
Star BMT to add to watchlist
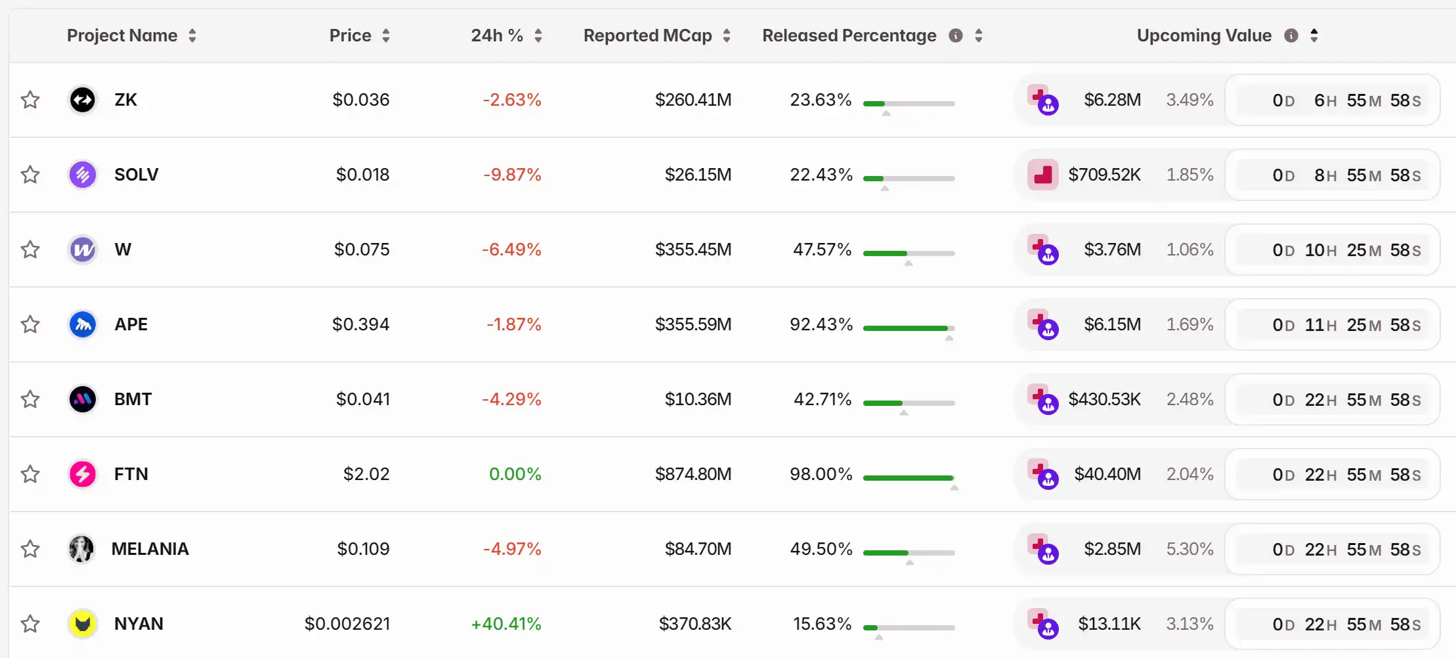coord(30,399)
